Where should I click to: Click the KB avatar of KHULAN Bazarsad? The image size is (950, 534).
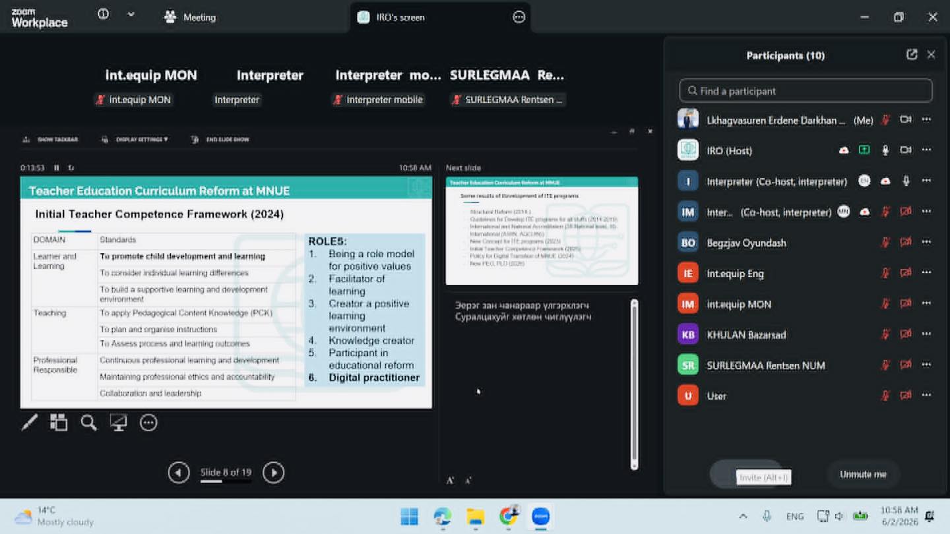(688, 334)
